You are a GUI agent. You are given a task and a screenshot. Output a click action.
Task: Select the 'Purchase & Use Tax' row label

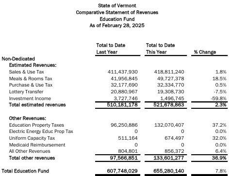pos(31,85)
